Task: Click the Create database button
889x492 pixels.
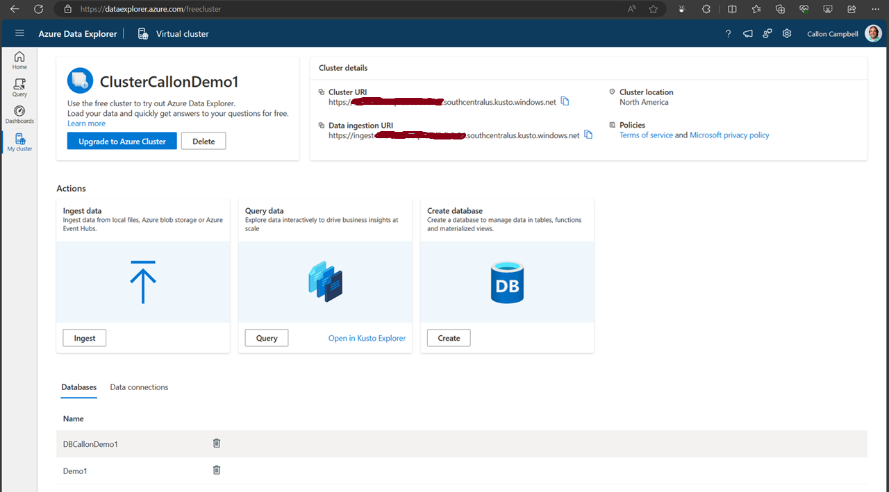Action: (449, 338)
